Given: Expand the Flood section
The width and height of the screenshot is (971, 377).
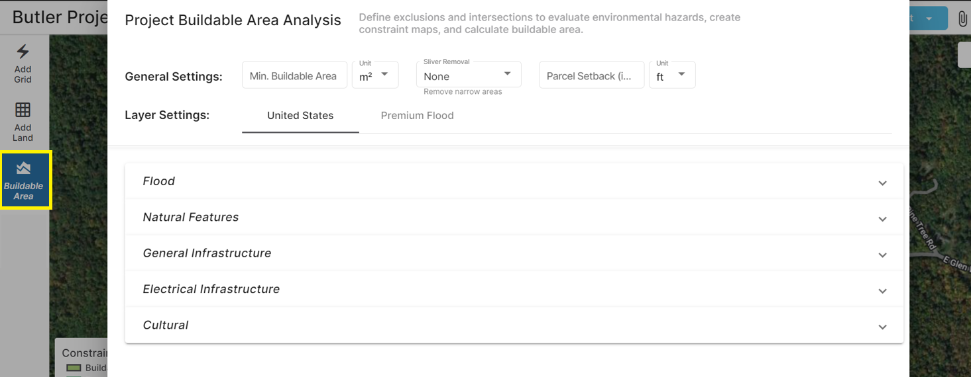Looking at the screenshot, I should (514, 181).
